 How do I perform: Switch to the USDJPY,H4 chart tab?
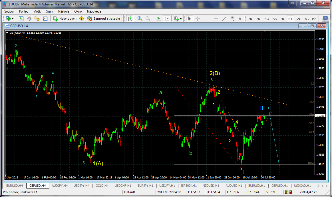coord(82,186)
